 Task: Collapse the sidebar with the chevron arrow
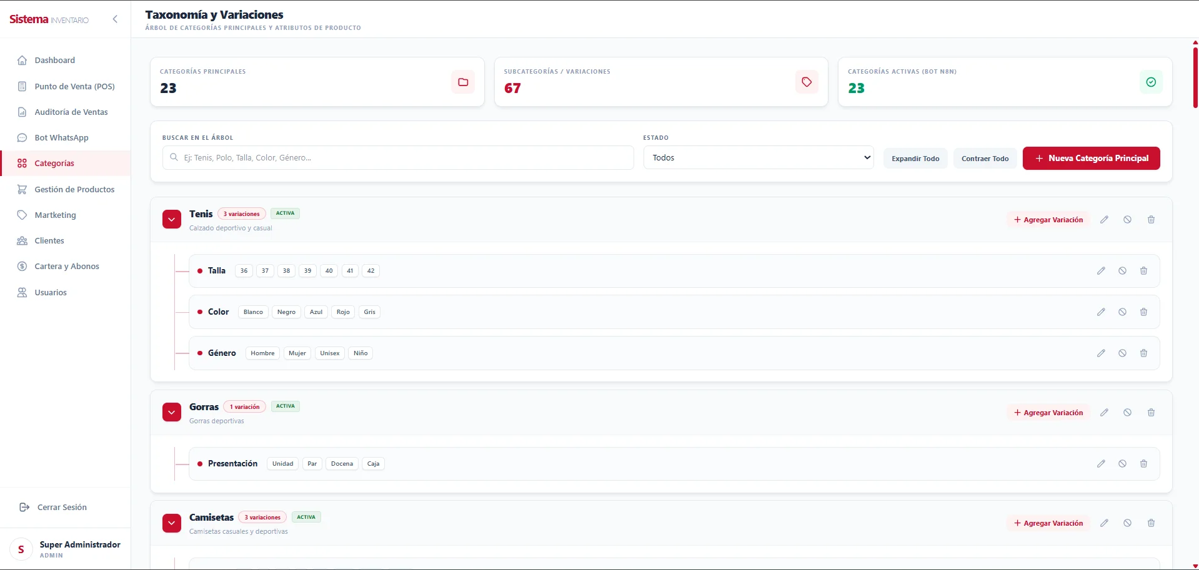tap(115, 19)
